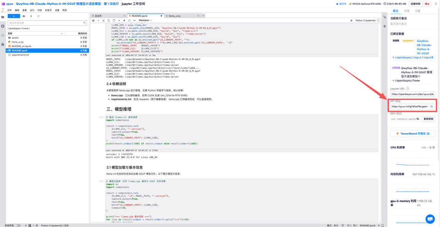
Task: Open the 设置 menu in menu bar
Action: (57, 10)
